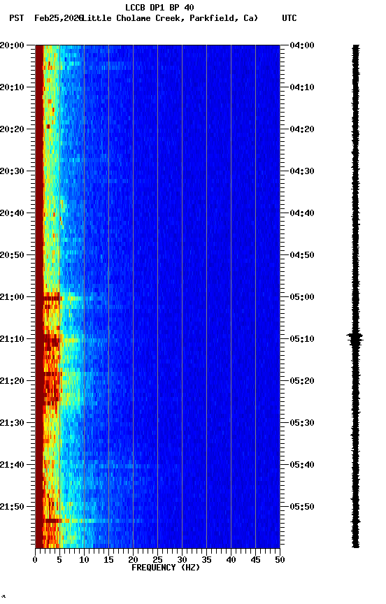This screenshot has height=604, width=386.
Task: Click the 04:20 UTC time label
Action: (302, 129)
